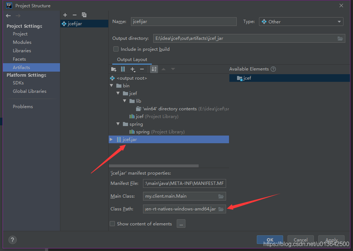Move selected element up
353x251 pixels.
pyautogui.click(x=164, y=69)
